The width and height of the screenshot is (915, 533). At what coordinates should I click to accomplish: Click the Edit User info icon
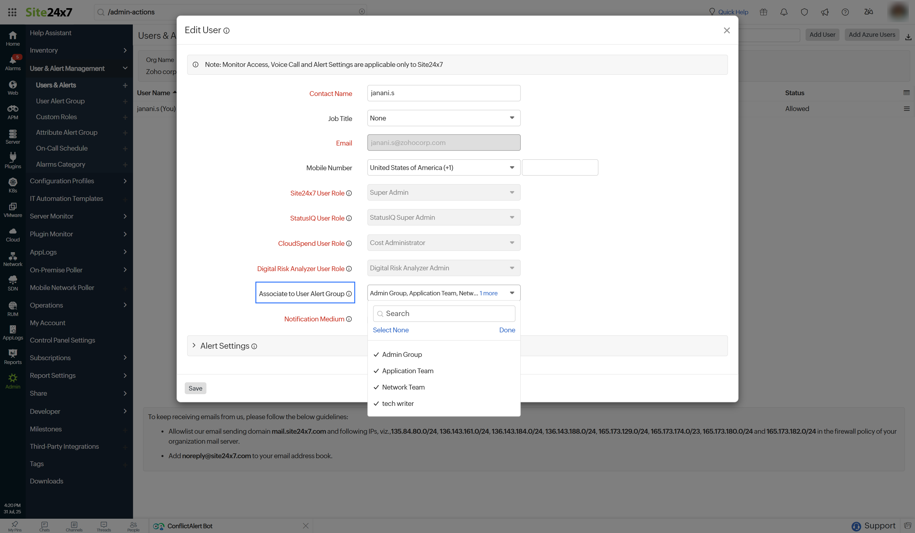pyautogui.click(x=227, y=30)
